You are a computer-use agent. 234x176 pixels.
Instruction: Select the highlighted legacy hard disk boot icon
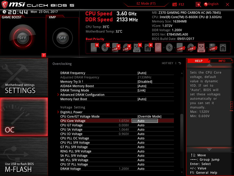coord(158,48)
